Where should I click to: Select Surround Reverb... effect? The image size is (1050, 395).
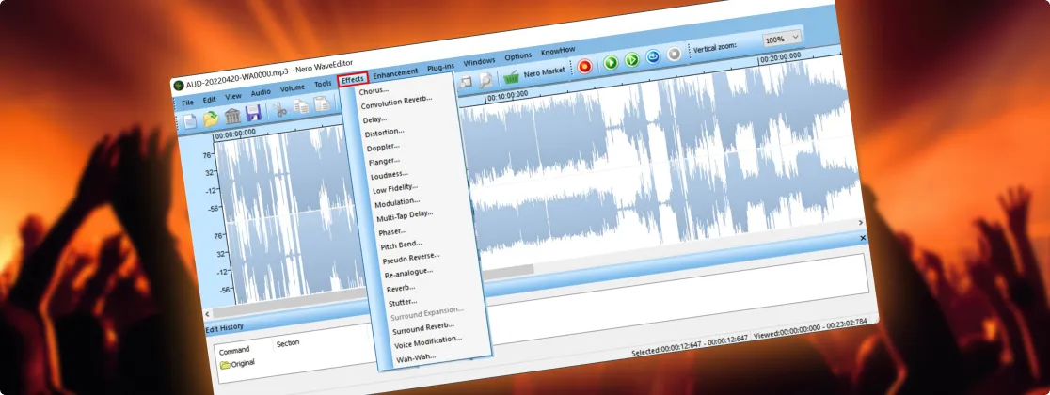point(423,328)
